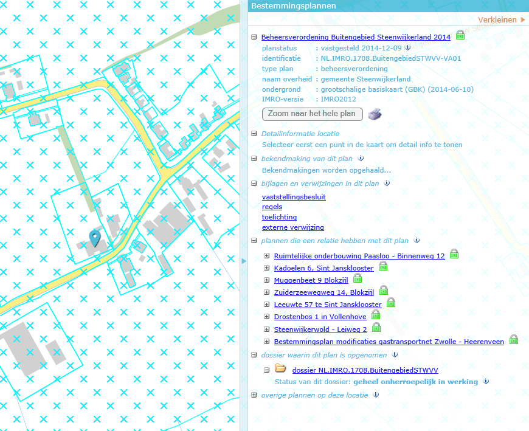Image resolution: width=529 pixels, height=431 pixels.
Task: Open Muggenbeet 9 Blokzijl link
Action: (x=311, y=280)
